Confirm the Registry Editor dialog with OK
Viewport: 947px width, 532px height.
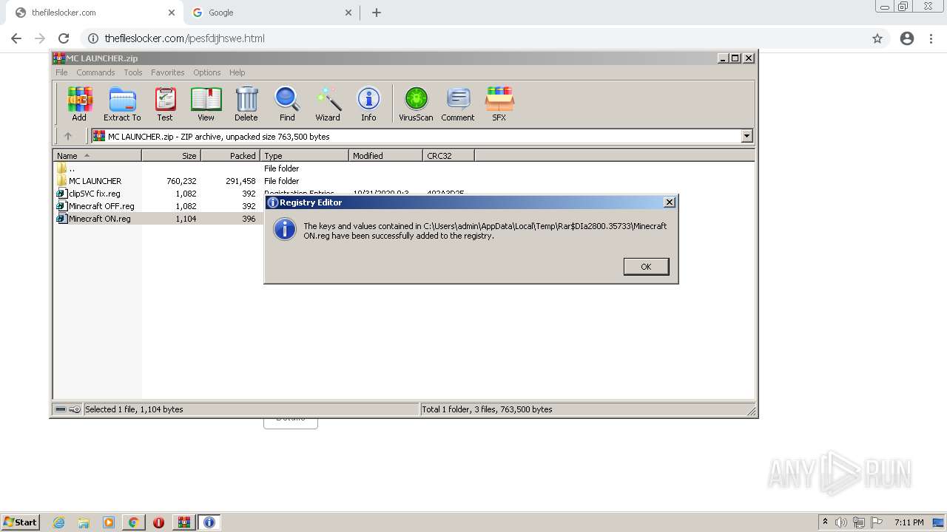[x=646, y=267]
